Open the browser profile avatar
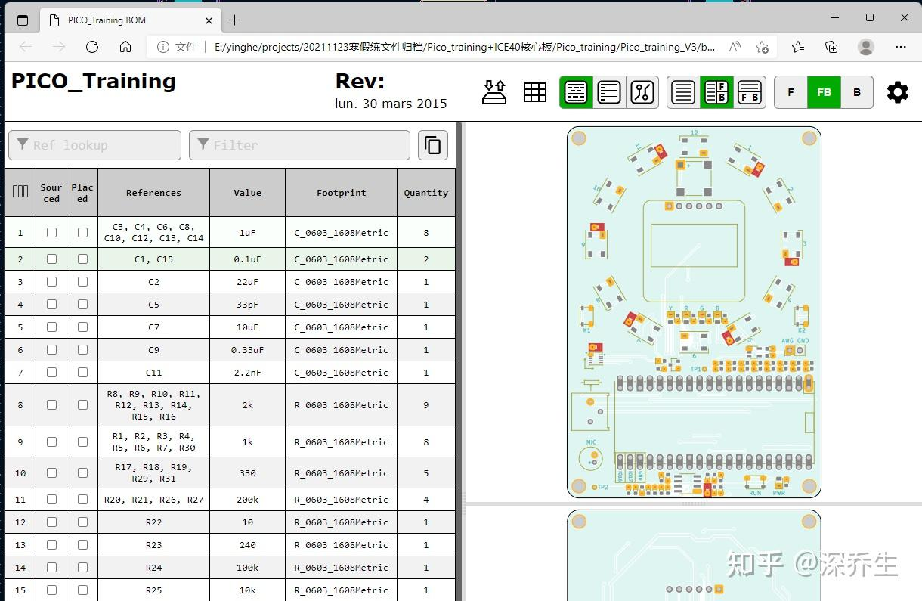Screen dimensions: 922x601 [866, 47]
